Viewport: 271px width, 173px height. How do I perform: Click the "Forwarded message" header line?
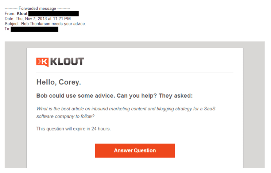point(38,8)
